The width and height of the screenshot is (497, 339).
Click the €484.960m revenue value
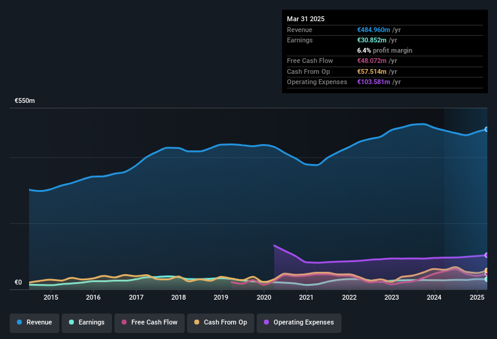point(374,30)
